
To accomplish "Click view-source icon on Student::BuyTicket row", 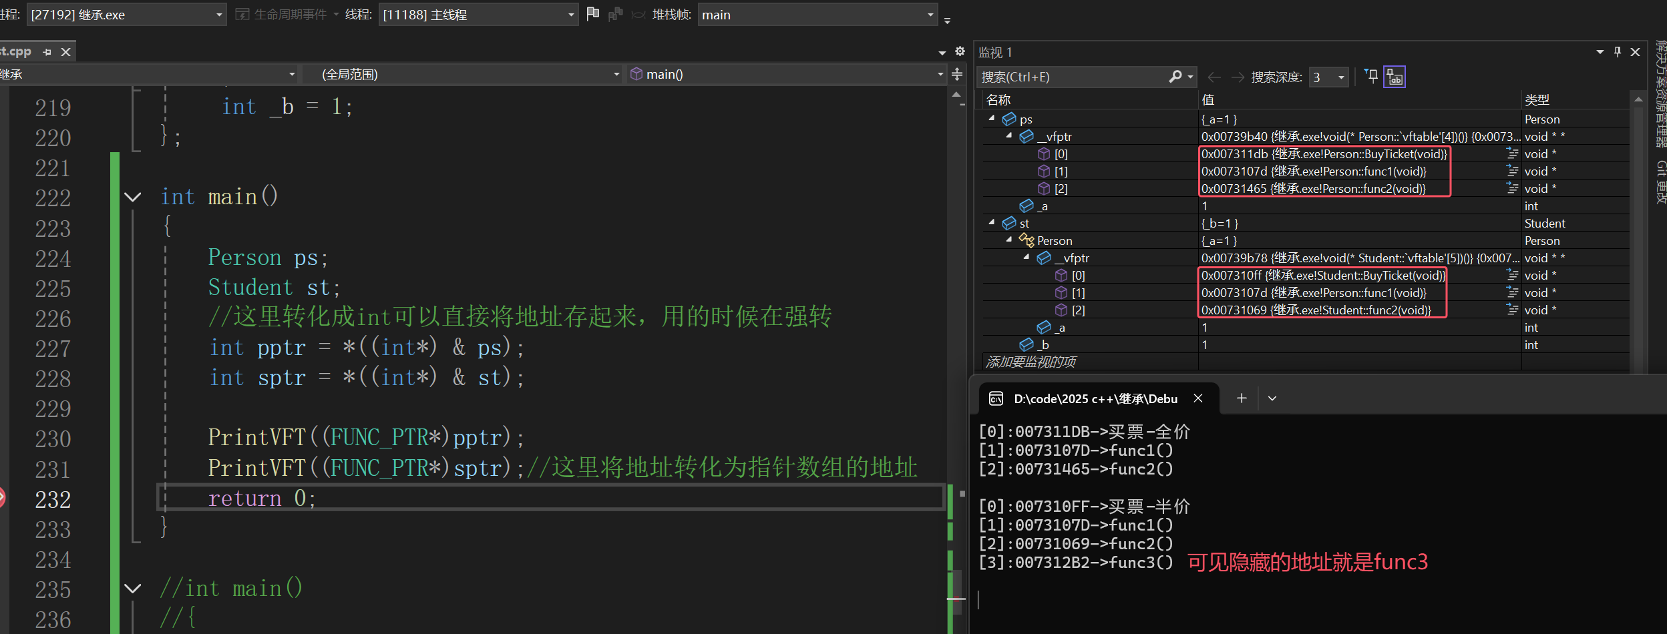I will [x=1513, y=275].
